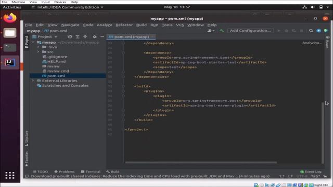Show Applications grid in the dock
The width and height of the screenshot is (333, 187).
[x=10, y=176]
